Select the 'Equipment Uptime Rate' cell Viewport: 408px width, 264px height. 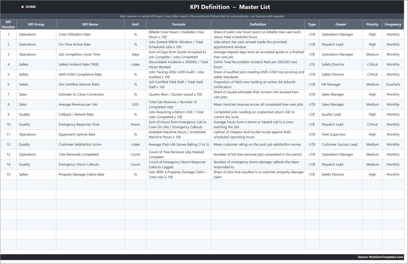(x=90, y=134)
